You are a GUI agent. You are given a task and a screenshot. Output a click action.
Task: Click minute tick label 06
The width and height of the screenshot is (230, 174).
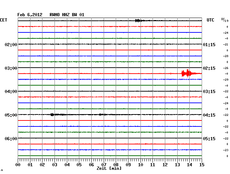pyautogui.click(x=91, y=164)
